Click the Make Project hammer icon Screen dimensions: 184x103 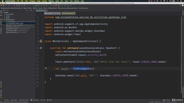click(33, 5)
